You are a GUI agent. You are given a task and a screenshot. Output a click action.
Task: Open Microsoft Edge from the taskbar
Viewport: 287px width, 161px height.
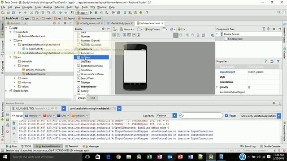(x=108, y=157)
